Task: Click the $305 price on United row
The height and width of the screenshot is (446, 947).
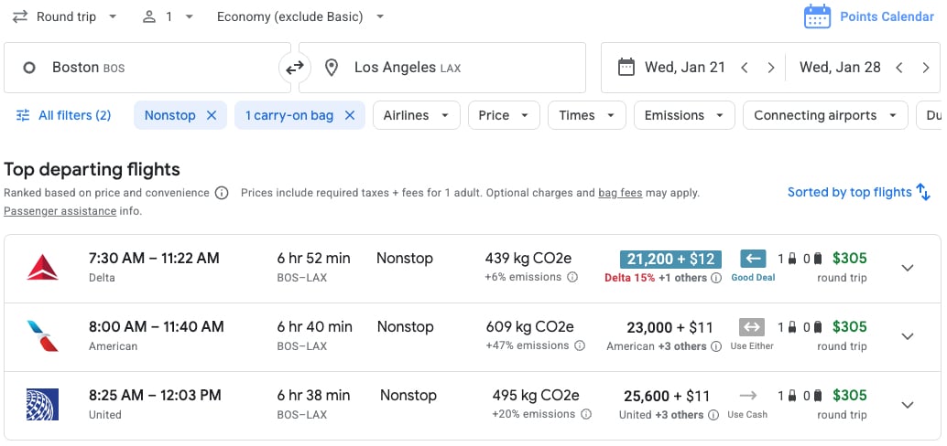Action: [x=849, y=396]
